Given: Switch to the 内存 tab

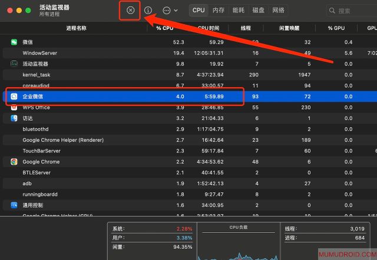Looking at the screenshot, I should click(x=219, y=11).
